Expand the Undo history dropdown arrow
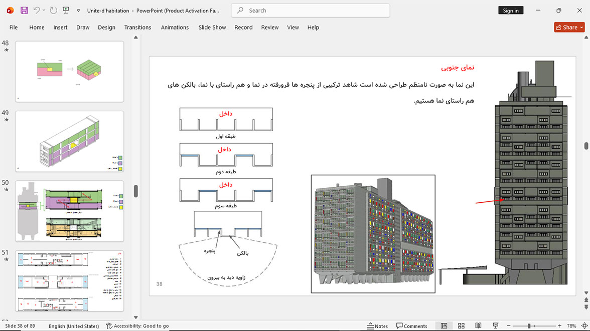Image resolution: width=590 pixels, height=331 pixels. [x=44, y=11]
